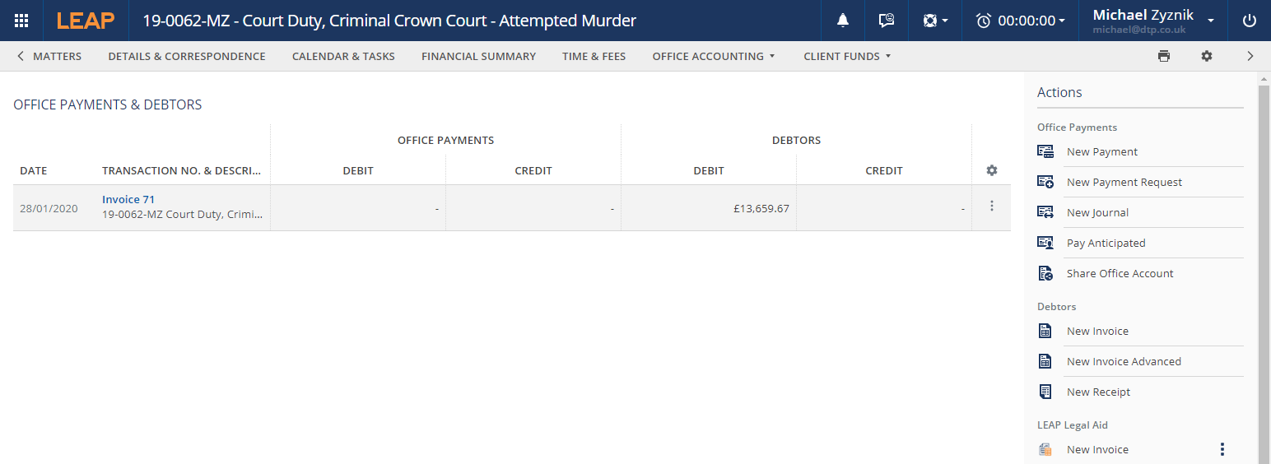Open the chat messages icon
1271x464 pixels.
click(x=887, y=21)
